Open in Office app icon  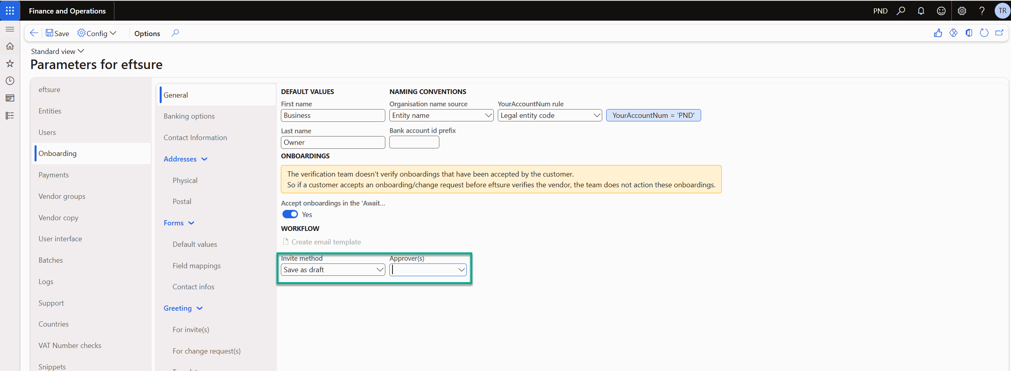[x=969, y=33]
